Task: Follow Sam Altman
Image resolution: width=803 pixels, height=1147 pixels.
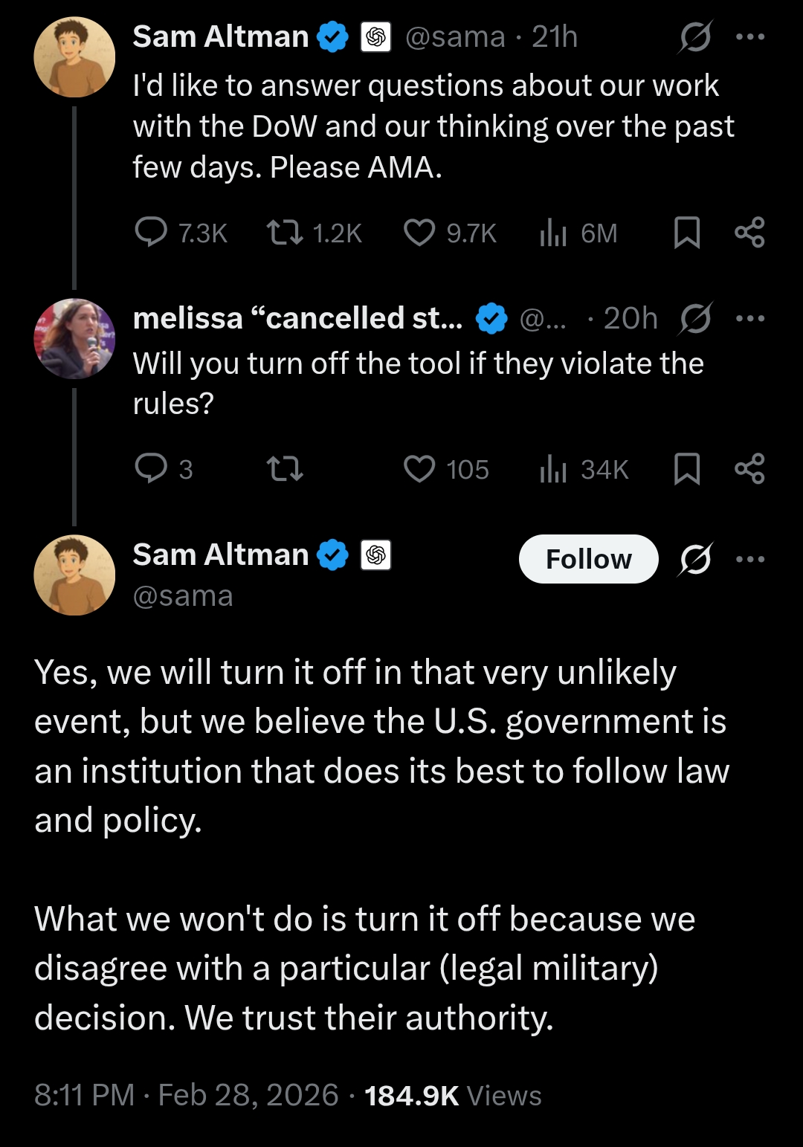Action: point(588,559)
